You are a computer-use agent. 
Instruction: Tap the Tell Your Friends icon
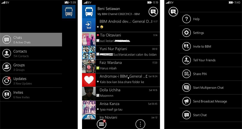(x=186, y=60)
